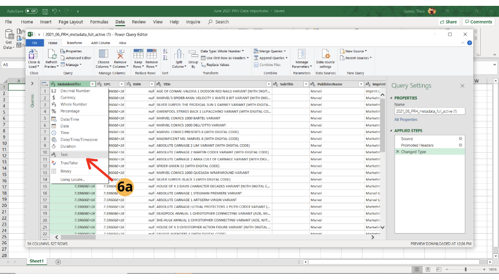The image size is (499, 280).
Task: Open the Append Queries dropdown
Action: coord(271,58)
